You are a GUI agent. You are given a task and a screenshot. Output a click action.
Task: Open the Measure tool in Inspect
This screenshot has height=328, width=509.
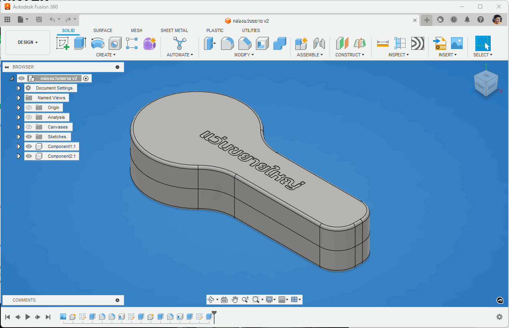[x=382, y=43]
